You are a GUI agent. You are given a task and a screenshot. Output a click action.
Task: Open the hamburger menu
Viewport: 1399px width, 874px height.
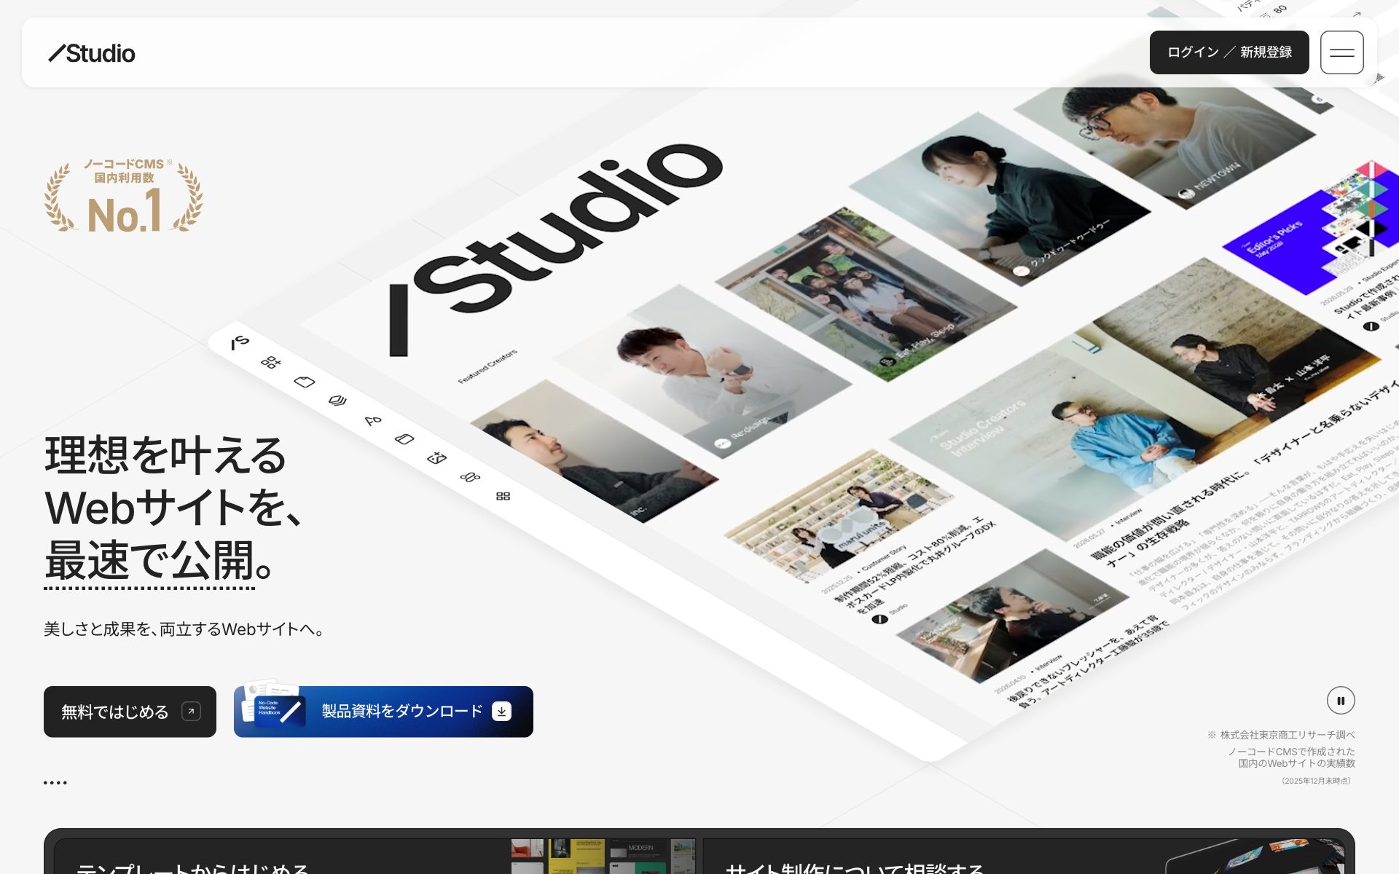(x=1341, y=52)
